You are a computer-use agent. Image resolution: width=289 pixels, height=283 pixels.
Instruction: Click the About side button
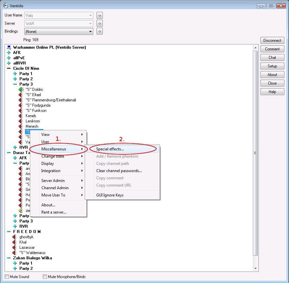tap(272, 75)
